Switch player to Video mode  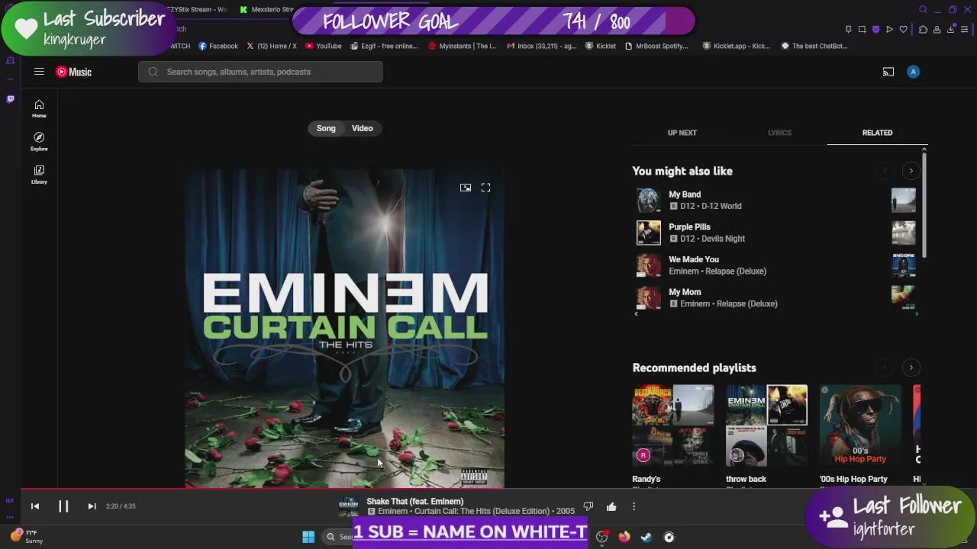click(363, 128)
